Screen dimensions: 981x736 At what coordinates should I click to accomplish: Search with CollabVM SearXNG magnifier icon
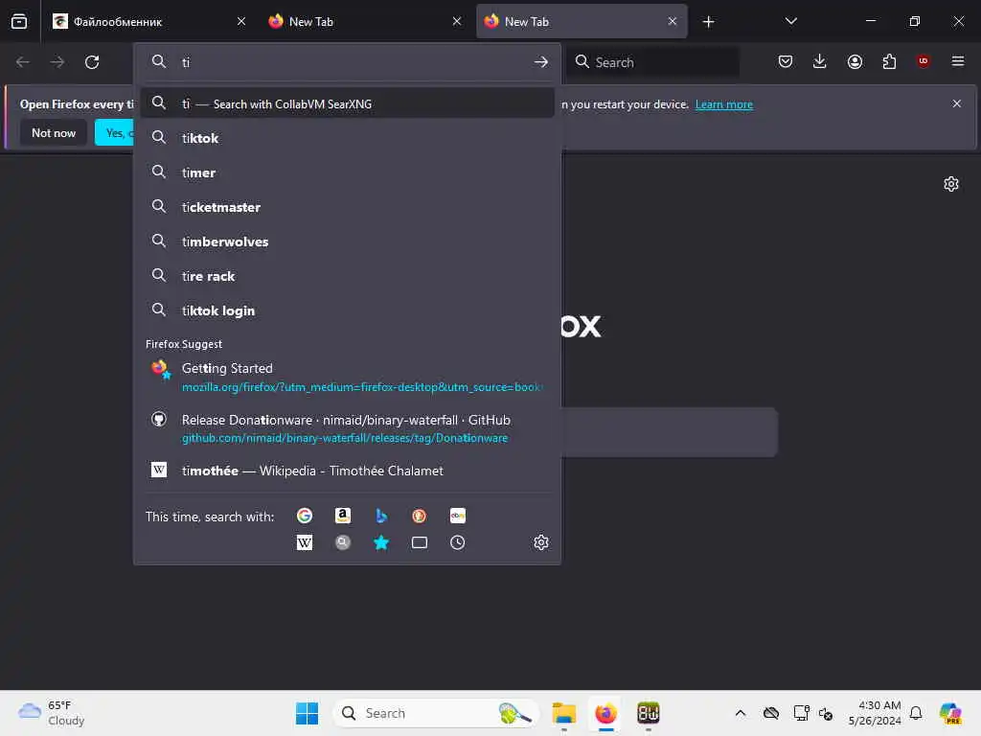343,542
